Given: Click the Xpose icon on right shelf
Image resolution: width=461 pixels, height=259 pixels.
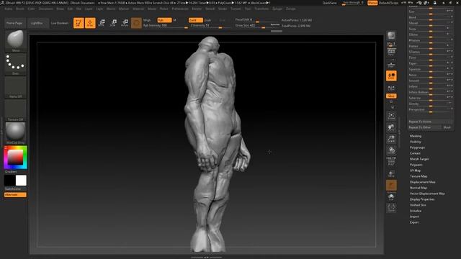Looking at the screenshot, I should (x=391, y=208).
